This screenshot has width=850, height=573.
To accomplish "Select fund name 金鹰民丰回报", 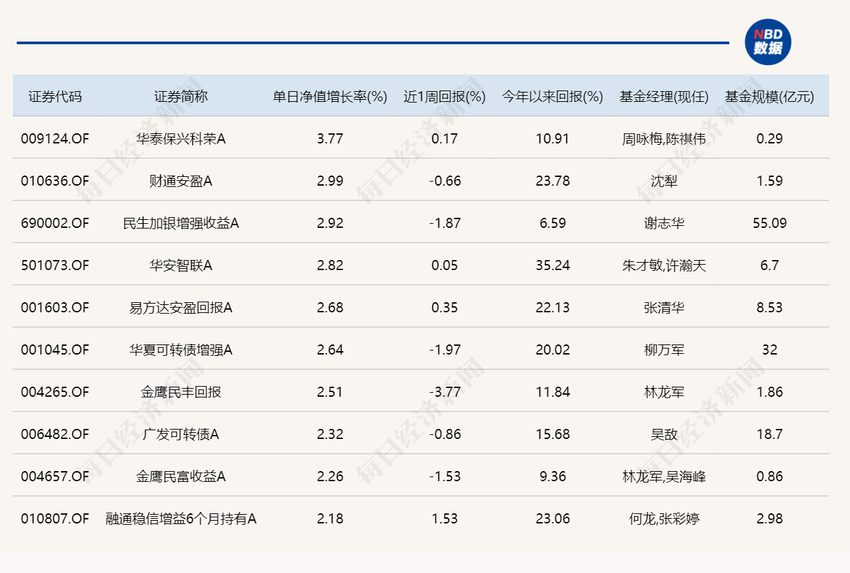I will pos(181,392).
